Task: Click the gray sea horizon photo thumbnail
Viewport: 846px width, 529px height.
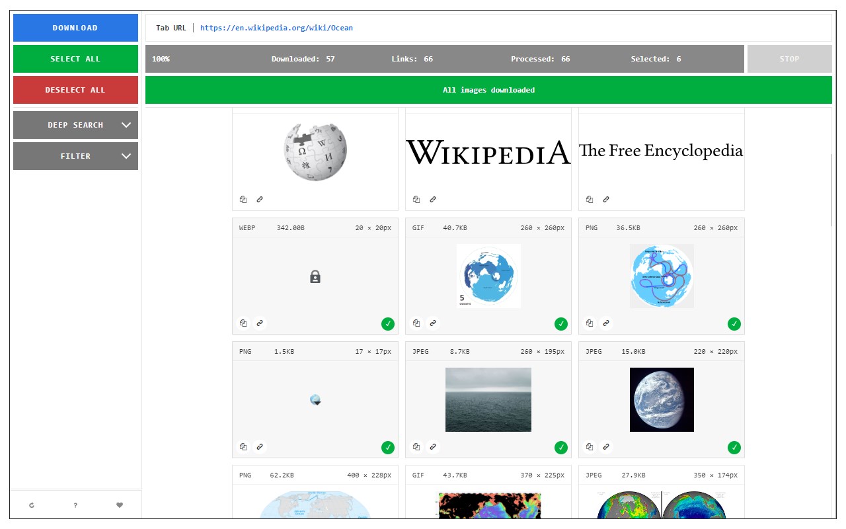Action: (488, 399)
